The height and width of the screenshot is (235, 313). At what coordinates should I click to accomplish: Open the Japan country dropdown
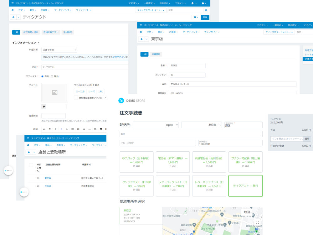(156, 125)
